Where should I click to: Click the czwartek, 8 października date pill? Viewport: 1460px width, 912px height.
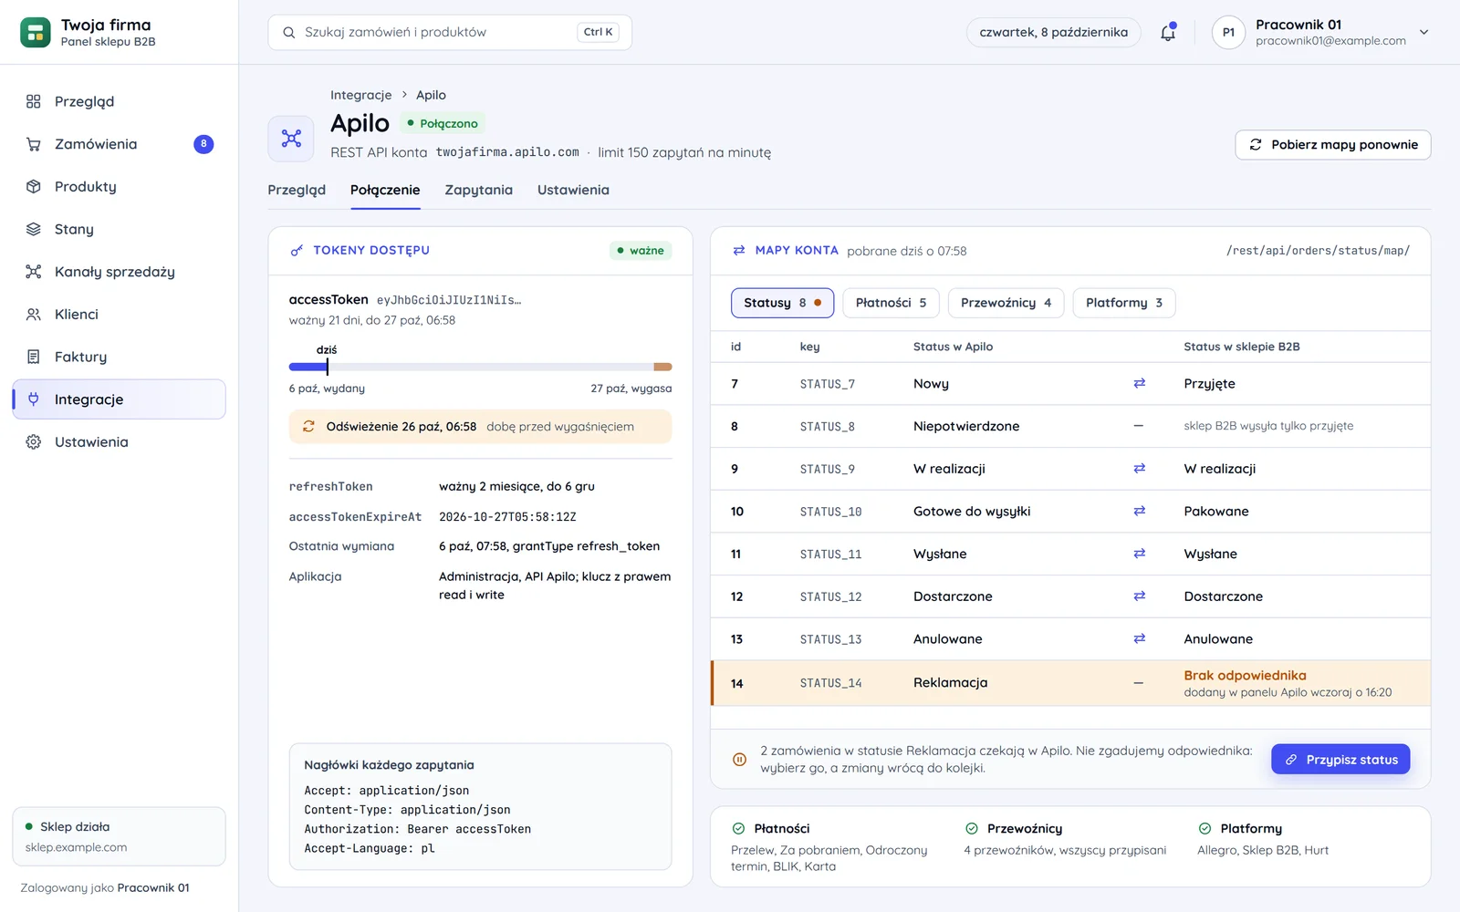[x=1053, y=33]
